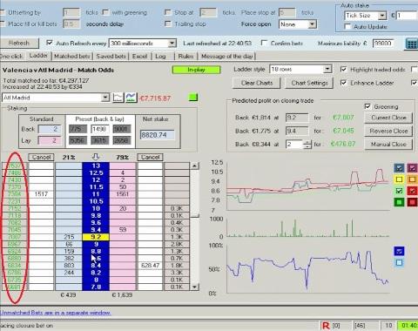Viewport: 418px width, 331px height.
Task: Click the green In-play button
Action: pyautogui.click(x=196, y=70)
